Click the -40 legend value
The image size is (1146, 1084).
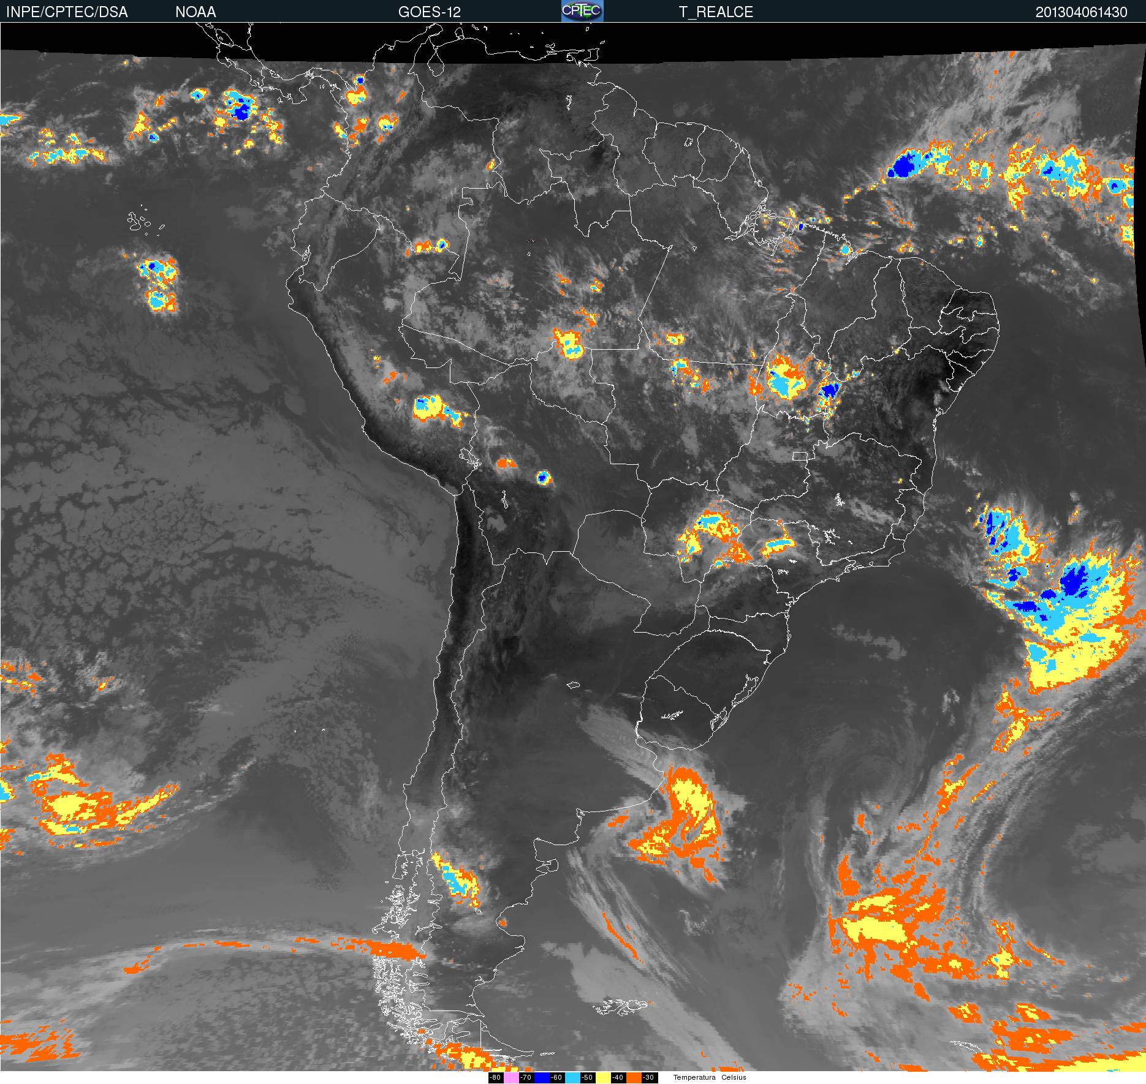pos(618,1078)
